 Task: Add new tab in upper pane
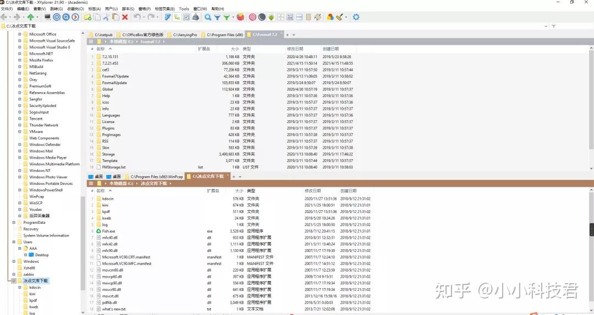[x=287, y=35]
